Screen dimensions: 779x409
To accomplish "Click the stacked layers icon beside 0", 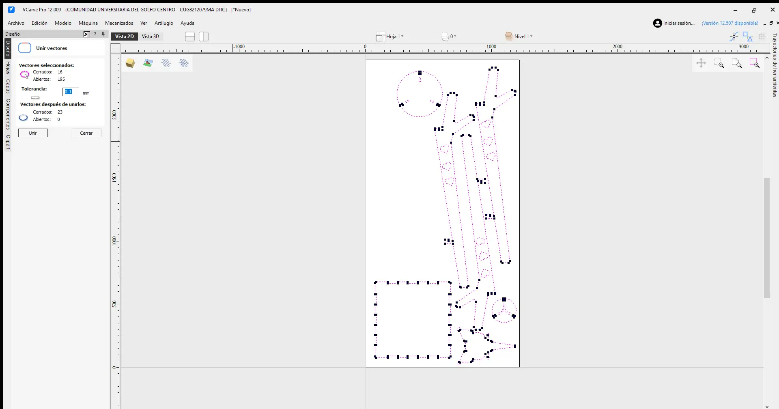I will 445,37.
